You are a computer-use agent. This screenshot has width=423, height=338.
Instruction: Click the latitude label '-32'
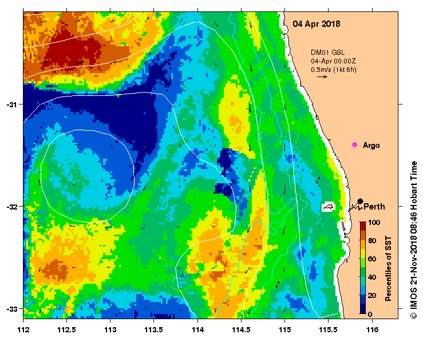point(11,207)
